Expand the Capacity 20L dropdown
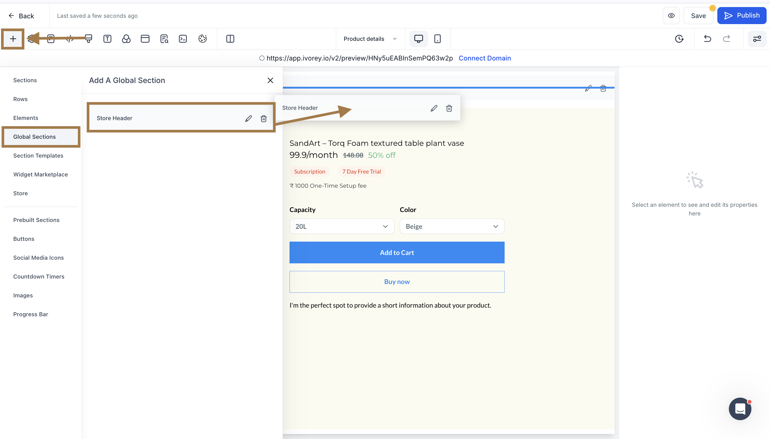This screenshot has width=770, height=439. coord(342,226)
